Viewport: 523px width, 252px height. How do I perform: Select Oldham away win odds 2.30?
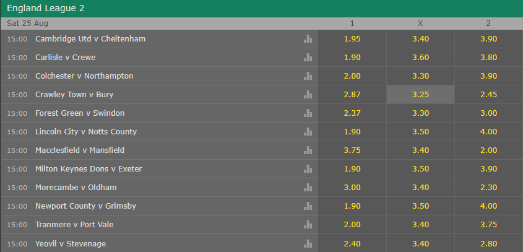coord(488,187)
